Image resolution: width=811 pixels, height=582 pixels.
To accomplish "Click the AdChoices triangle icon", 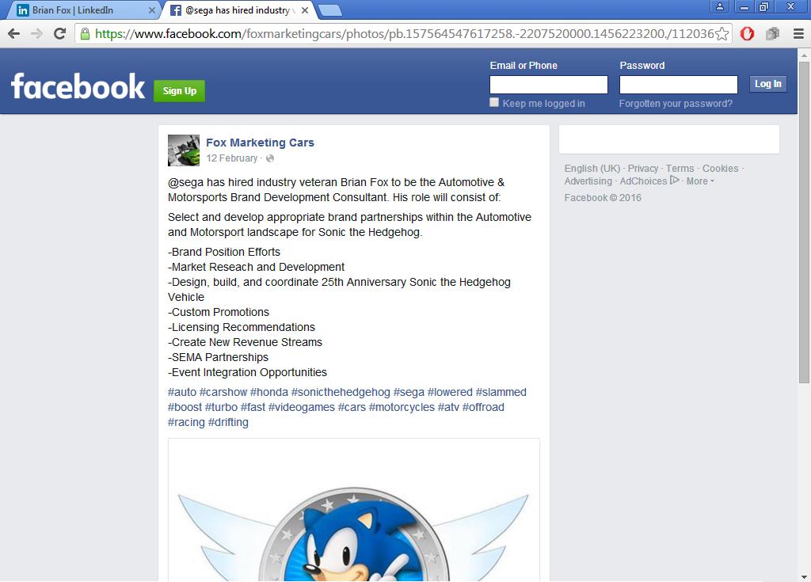I will (674, 180).
